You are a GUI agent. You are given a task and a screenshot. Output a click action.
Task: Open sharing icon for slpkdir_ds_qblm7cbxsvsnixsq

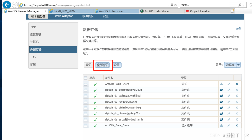(221, 108)
